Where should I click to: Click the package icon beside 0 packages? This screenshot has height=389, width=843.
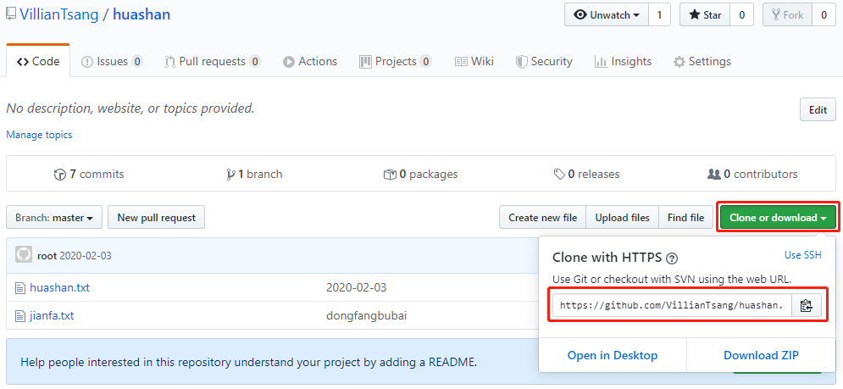click(390, 175)
